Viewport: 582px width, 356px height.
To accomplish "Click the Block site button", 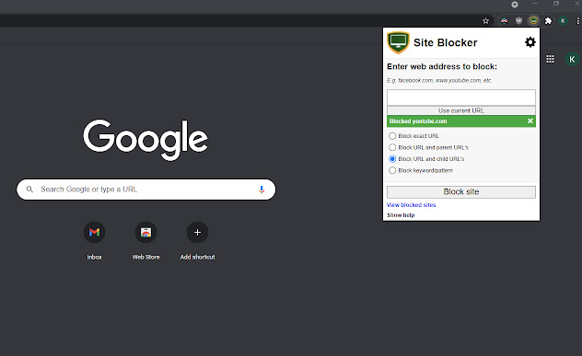I will pyautogui.click(x=461, y=191).
